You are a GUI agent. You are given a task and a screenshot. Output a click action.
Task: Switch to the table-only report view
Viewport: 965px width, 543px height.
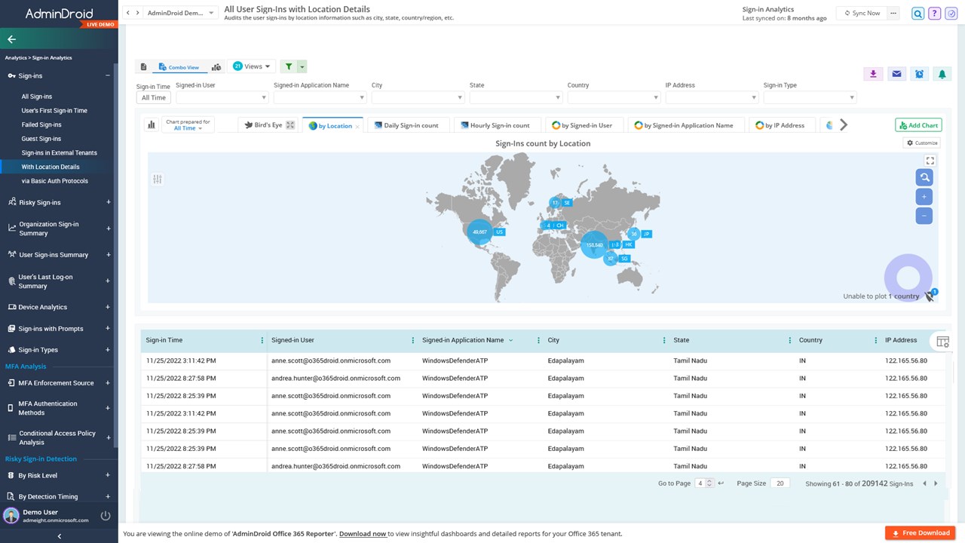[143, 67]
